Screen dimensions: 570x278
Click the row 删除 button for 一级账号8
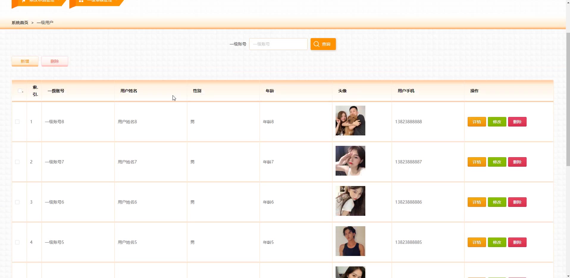(x=517, y=122)
